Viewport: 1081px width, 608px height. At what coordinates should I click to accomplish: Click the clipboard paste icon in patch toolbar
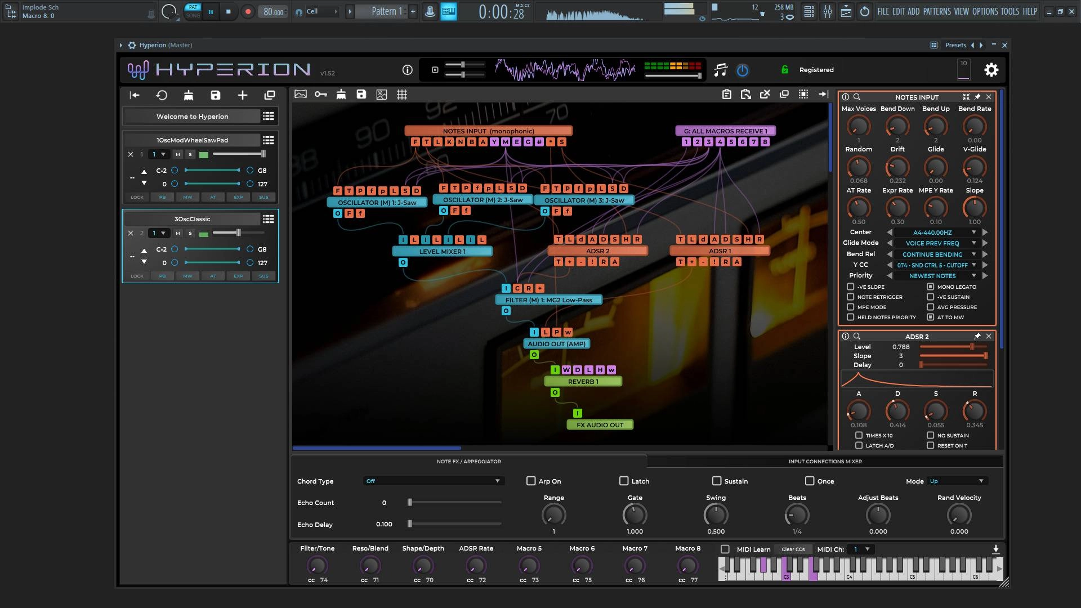(x=727, y=95)
